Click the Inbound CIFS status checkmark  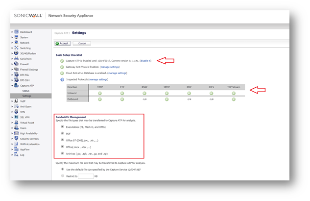click(212, 93)
